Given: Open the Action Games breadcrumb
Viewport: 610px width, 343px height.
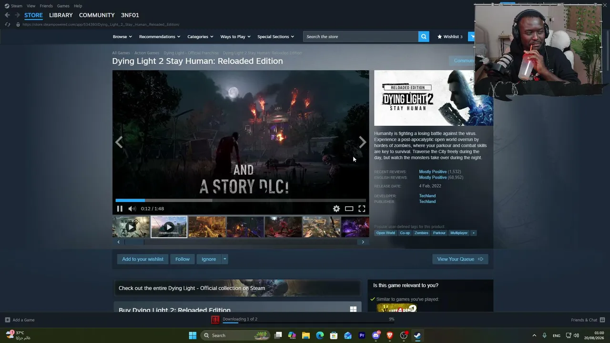Looking at the screenshot, I should point(147,53).
